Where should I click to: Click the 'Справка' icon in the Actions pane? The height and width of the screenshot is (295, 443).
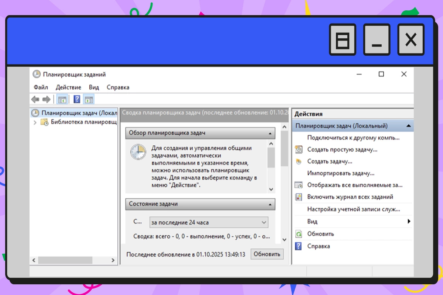pos(299,246)
